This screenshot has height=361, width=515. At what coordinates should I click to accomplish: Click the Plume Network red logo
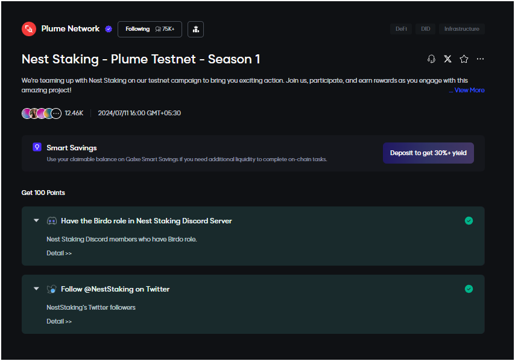[29, 29]
